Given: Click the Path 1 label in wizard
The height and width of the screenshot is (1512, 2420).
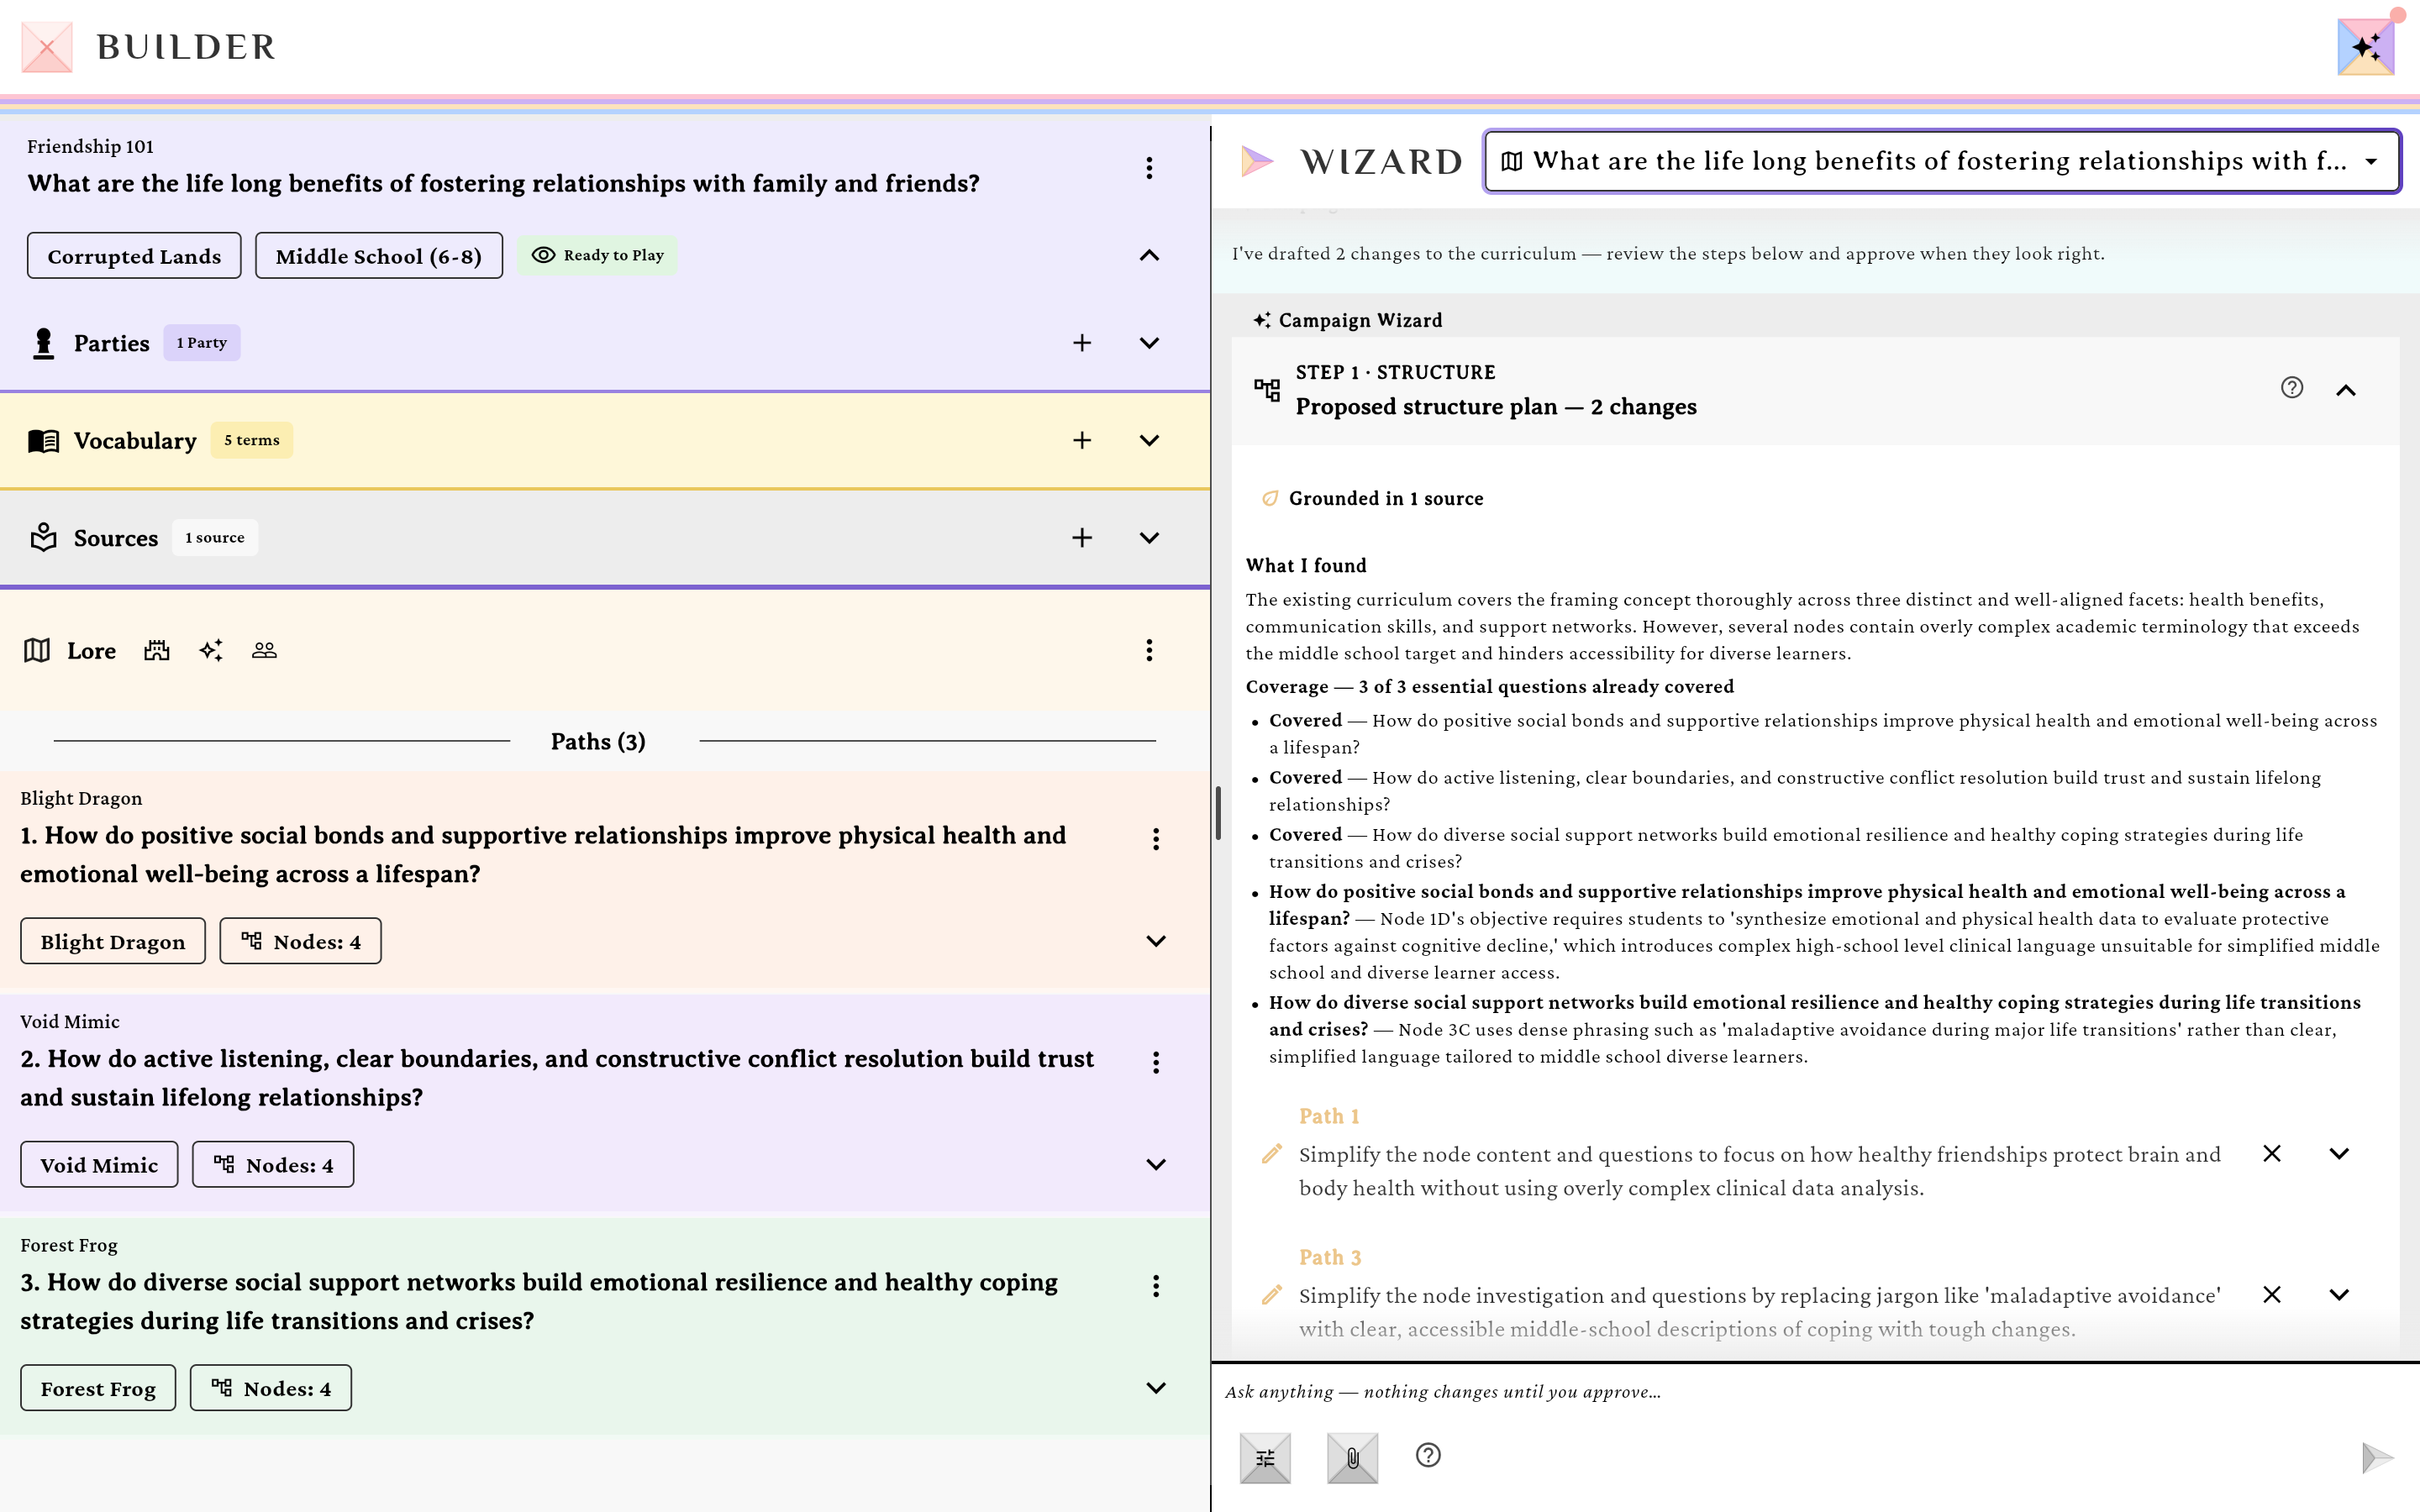Looking at the screenshot, I should coord(1329,1117).
